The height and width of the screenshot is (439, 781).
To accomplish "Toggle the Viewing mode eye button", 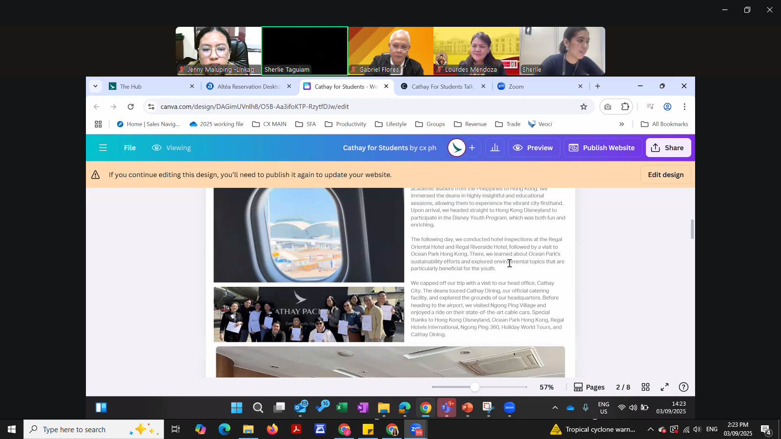I will pyautogui.click(x=171, y=148).
